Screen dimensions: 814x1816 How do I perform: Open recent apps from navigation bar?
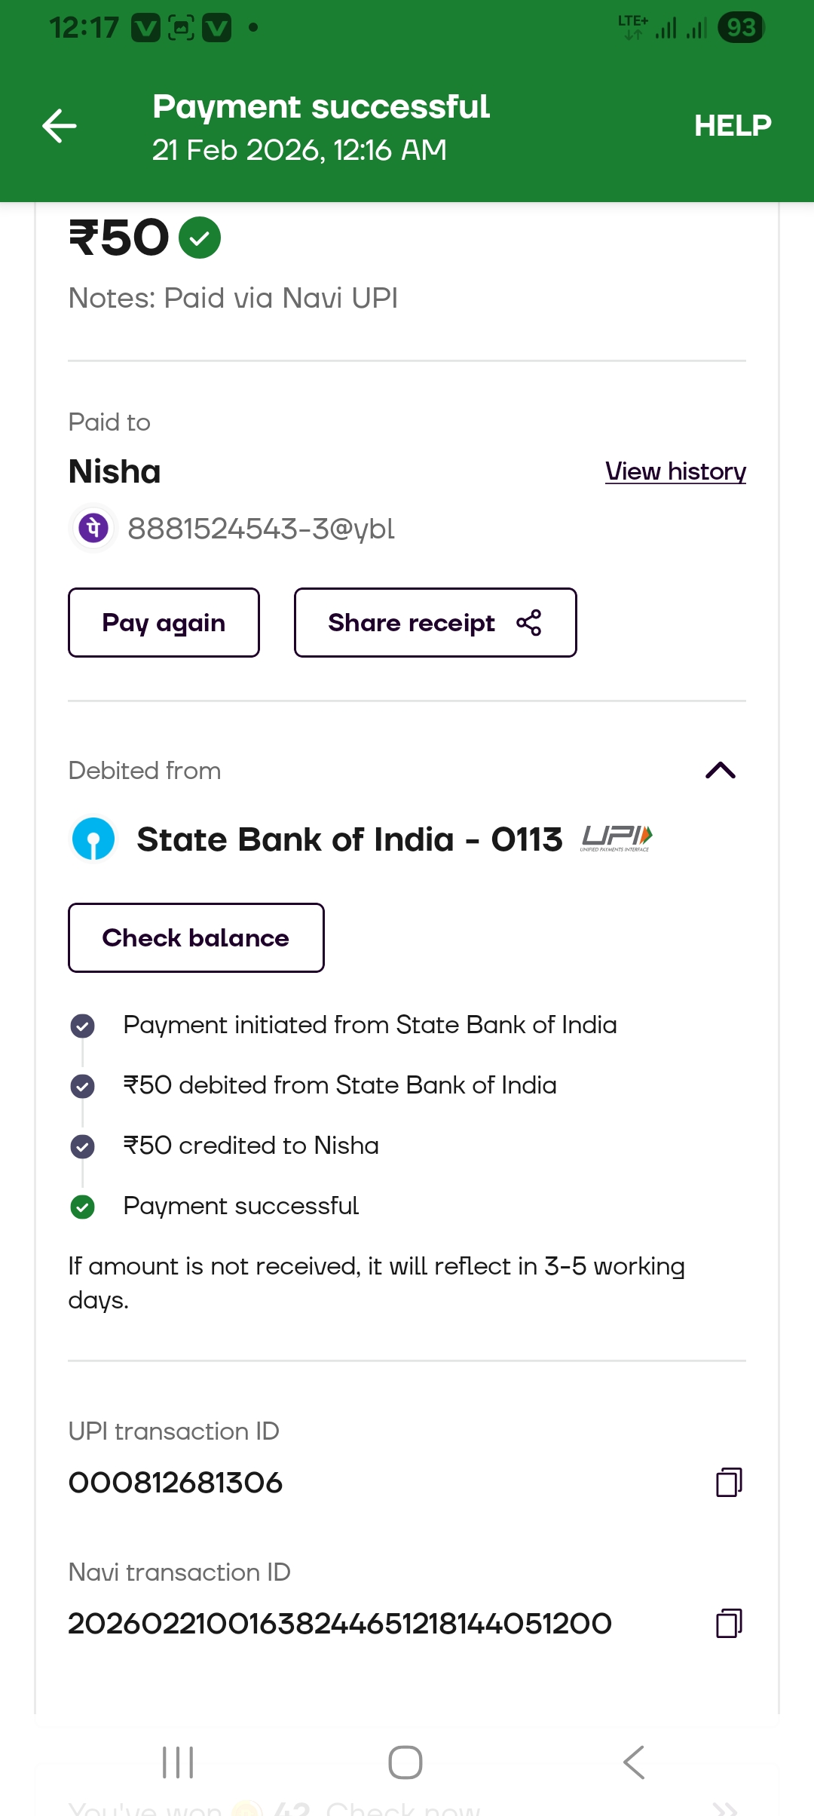[x=178, y=1762]
